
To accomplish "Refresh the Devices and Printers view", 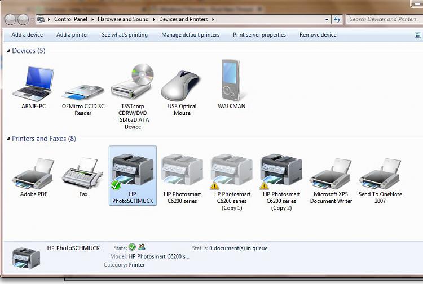I will click(337, 19).
